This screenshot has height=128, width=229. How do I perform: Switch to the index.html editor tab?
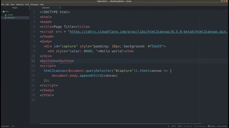(x=46, y=8)
